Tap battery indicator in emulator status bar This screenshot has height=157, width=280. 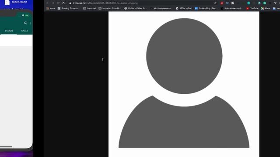click(x=27, y=16)
